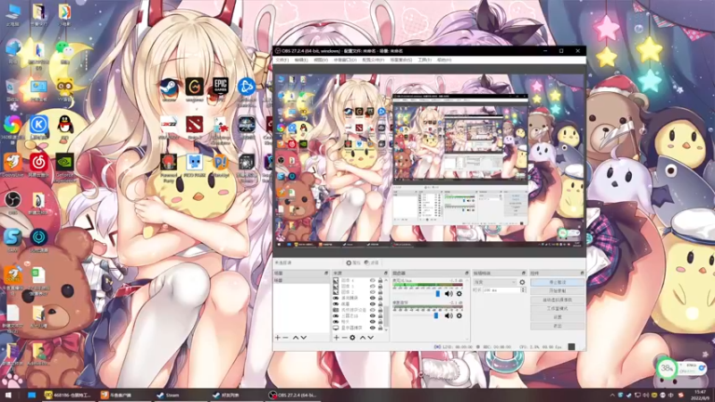The width and height of the screenshot is (715, 402).
Task: Open Battle.net desktop shortcut
Action: coord(247,90)
